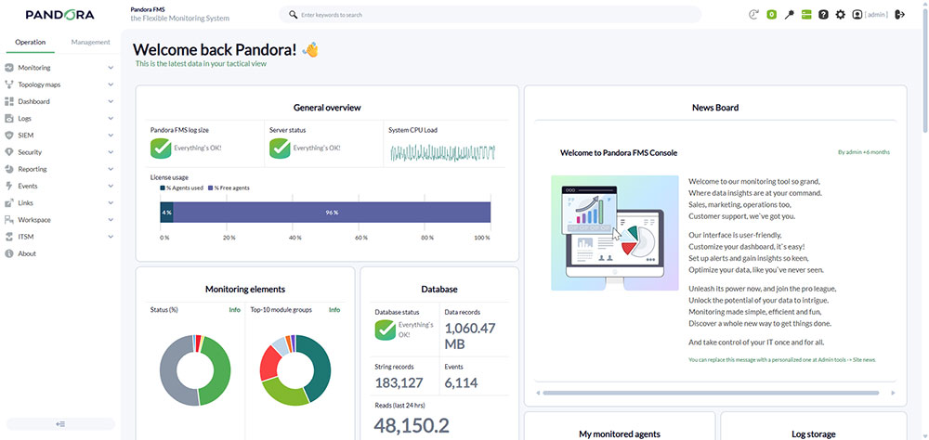Click the Admin tools Site news note
Image resolution: width=929 pixels, height=440 pixels.
pos(782,359)
